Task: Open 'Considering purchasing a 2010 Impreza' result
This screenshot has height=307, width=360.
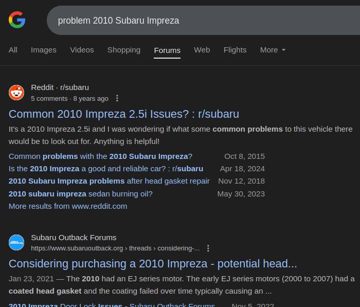Action: coord(153,264)
